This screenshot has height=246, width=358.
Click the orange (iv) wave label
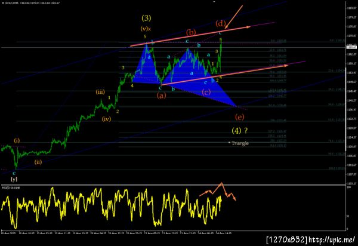[106, 119]
